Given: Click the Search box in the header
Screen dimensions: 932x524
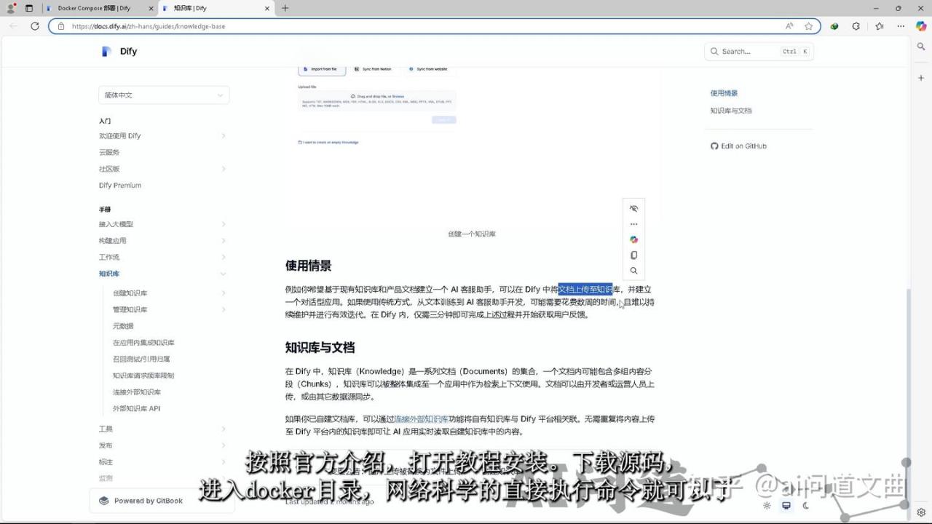Looking at the screenshot, I should tap(759, 52).
